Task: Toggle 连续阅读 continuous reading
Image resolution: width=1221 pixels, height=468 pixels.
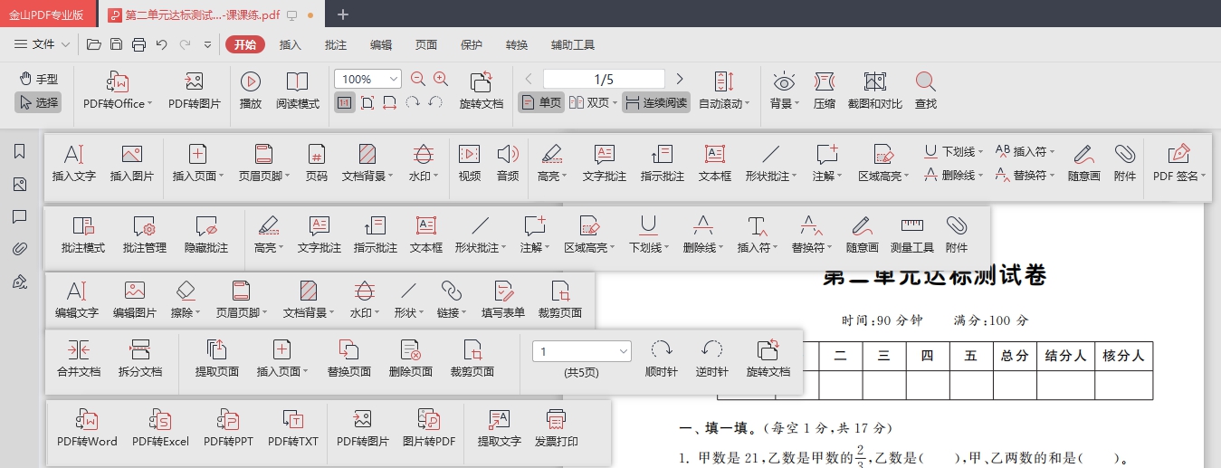Action: pyautogui.click(x=656, y=102)
